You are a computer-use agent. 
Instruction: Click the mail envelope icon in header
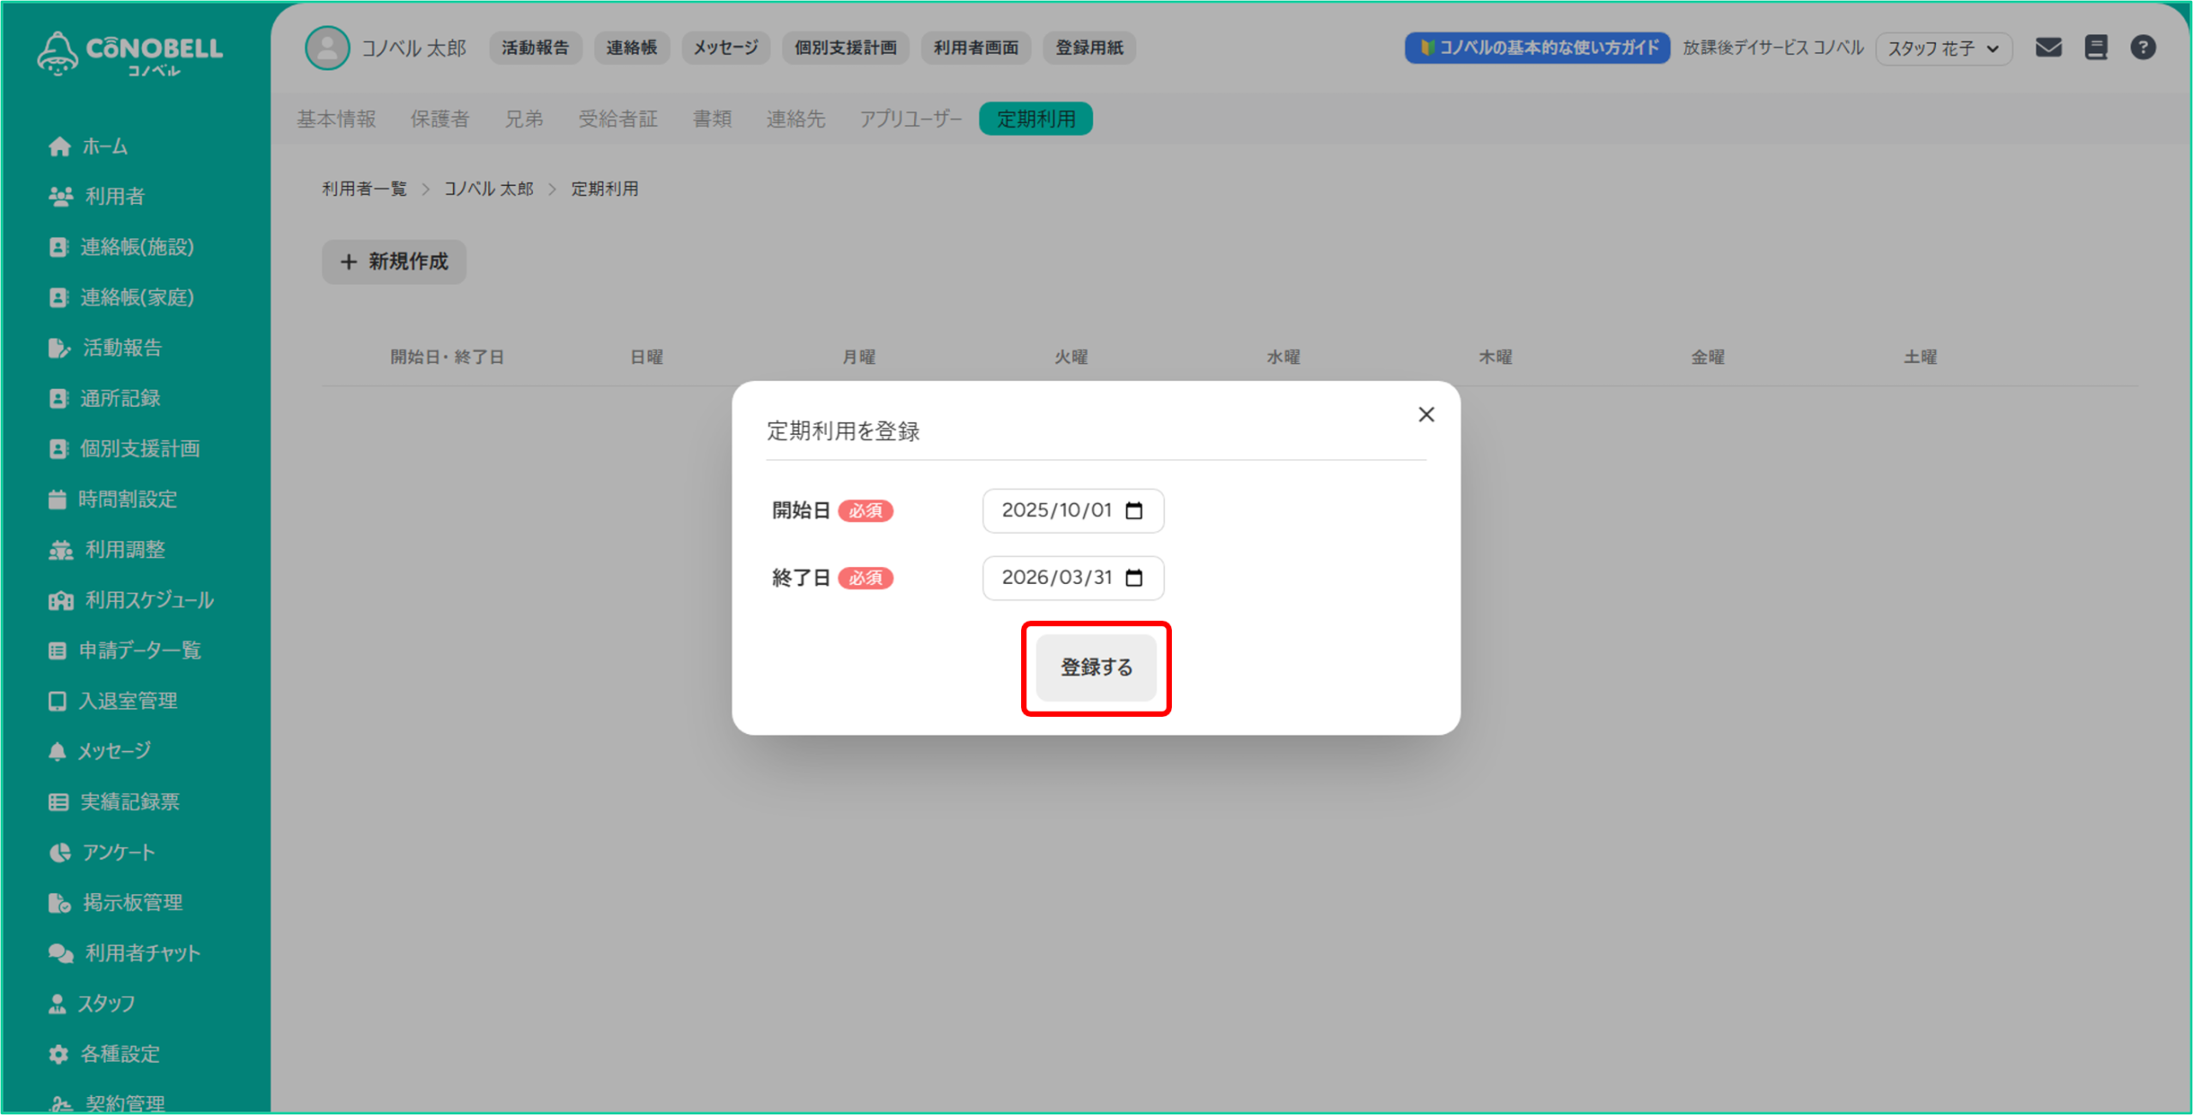click(x=2048, y=48)
